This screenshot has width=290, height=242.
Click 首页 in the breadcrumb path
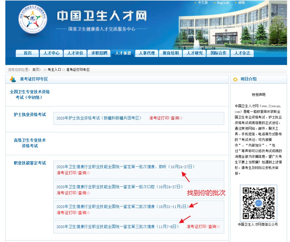coord(36,70)
